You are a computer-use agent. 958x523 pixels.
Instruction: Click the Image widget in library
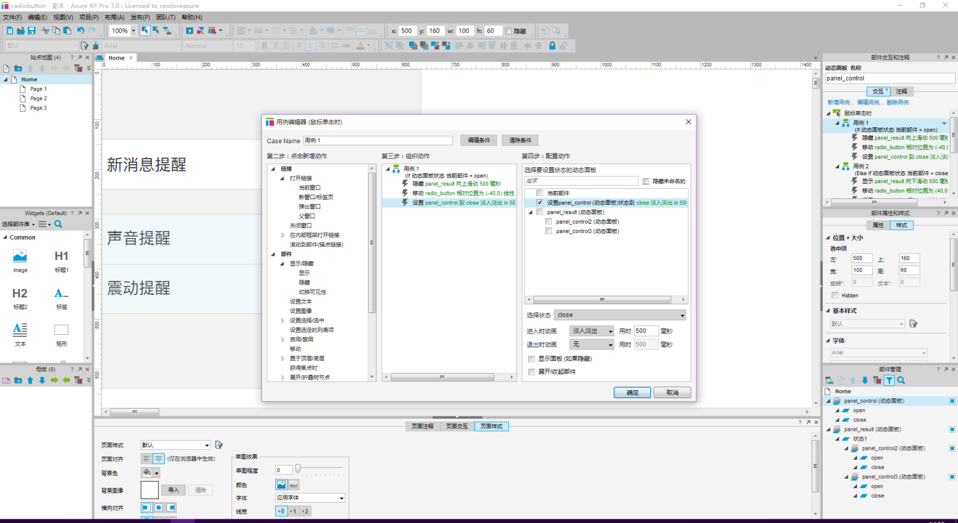(x=20, y=260)
